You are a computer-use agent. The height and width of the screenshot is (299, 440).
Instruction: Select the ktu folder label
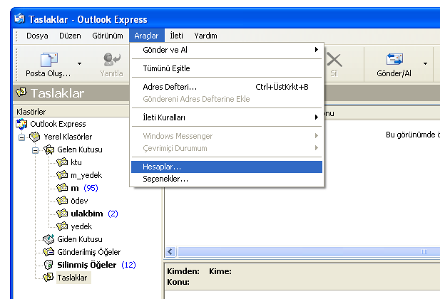coord(76,162)
